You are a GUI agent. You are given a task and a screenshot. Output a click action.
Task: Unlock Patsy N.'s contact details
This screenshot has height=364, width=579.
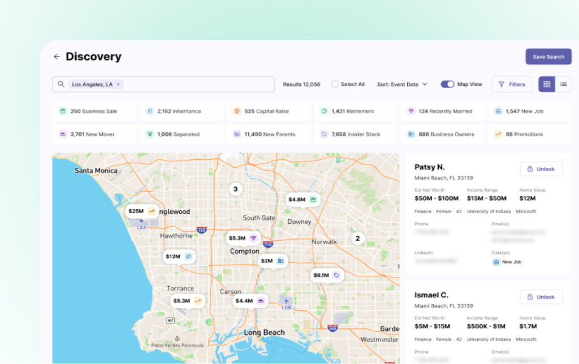[x=541, y=169]
